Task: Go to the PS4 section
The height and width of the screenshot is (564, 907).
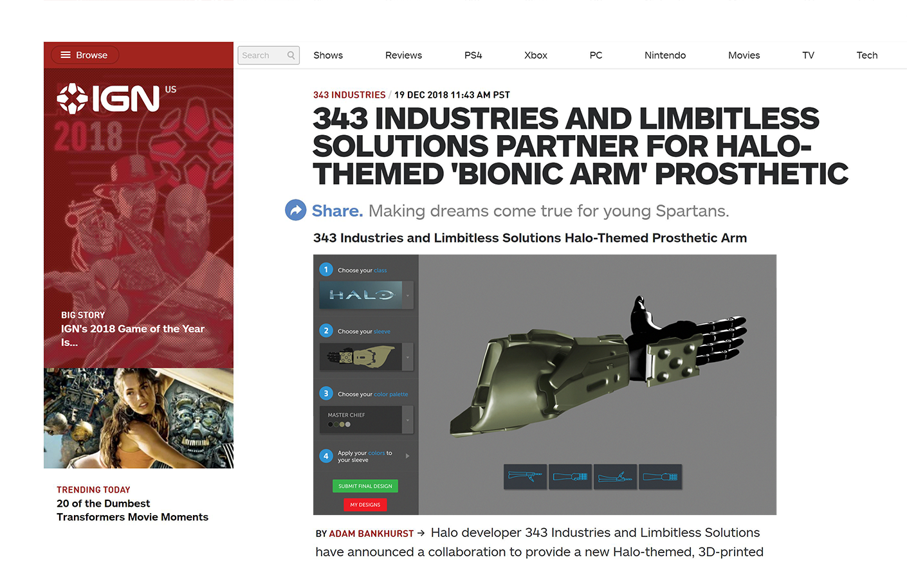Action: (473, 55)
